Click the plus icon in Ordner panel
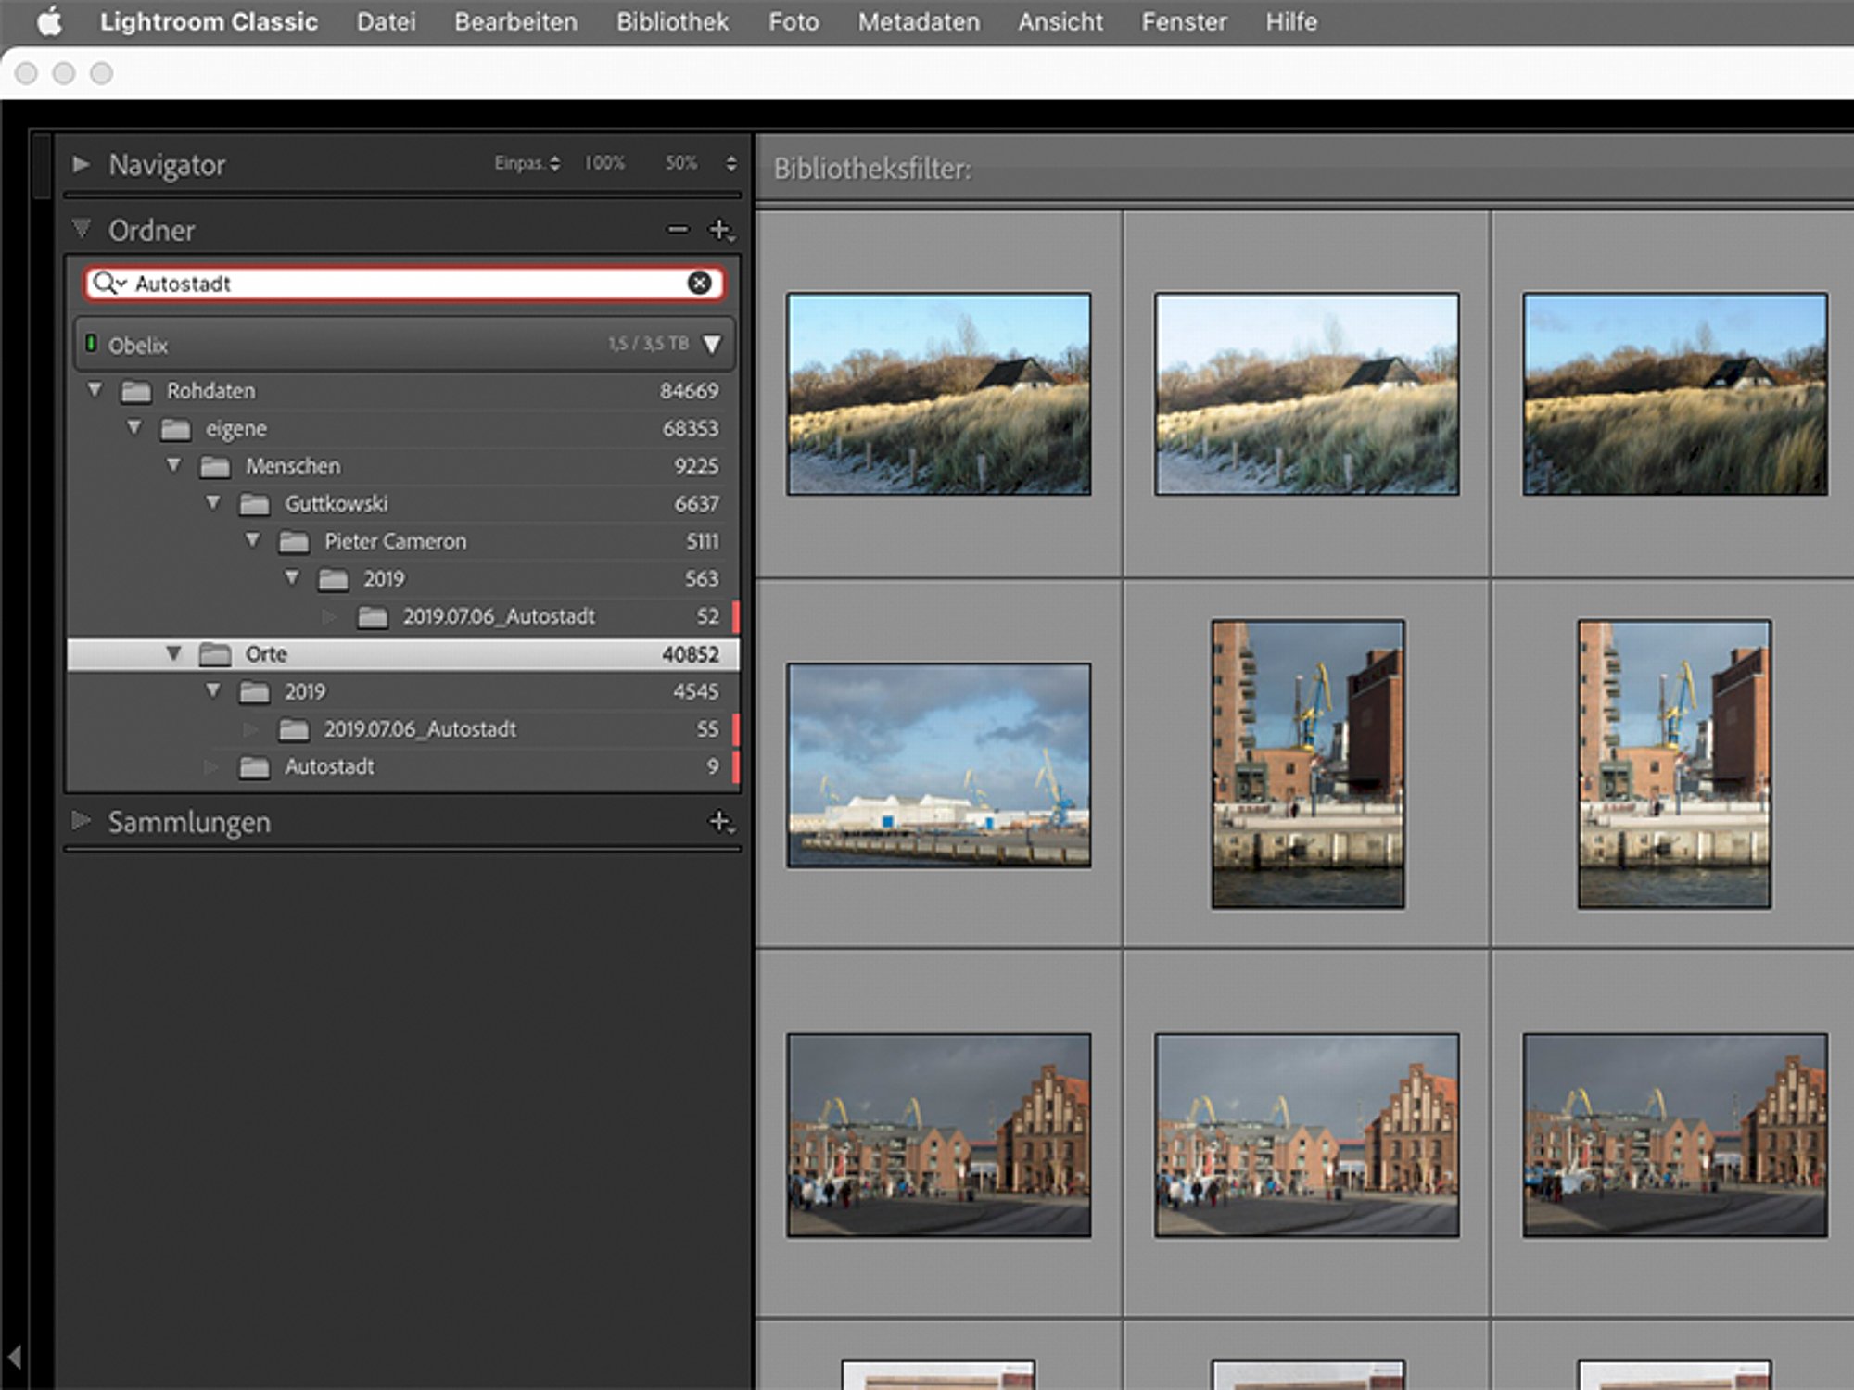The height and width of the screenshot is (1390, 1854). pos(720,230)
